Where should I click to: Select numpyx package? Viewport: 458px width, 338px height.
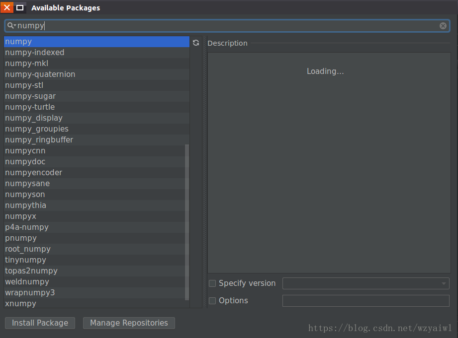pos(94,216)
